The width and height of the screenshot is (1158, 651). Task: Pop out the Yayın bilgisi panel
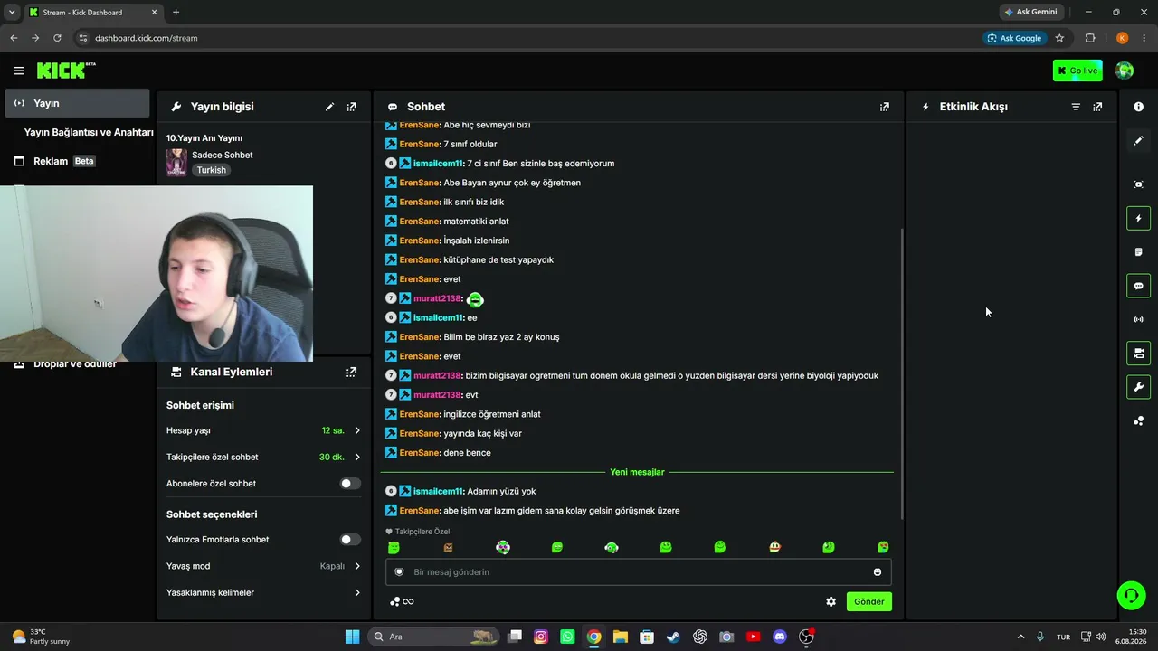point(352,107)
